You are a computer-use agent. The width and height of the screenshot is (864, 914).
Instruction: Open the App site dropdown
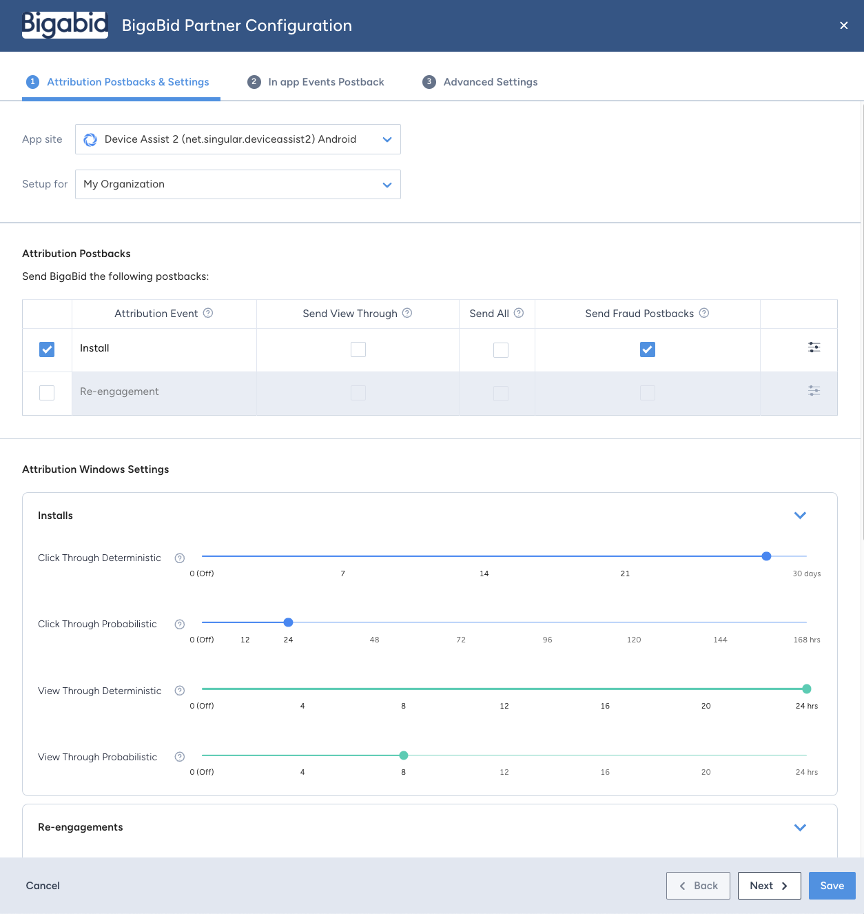click(238, 139)
